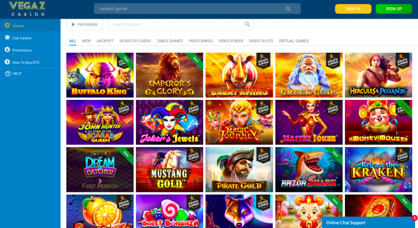Click the bitcoin icon beside How To Buy BTC
Screen dimensions: 418x228
click(x=7, y=62)
